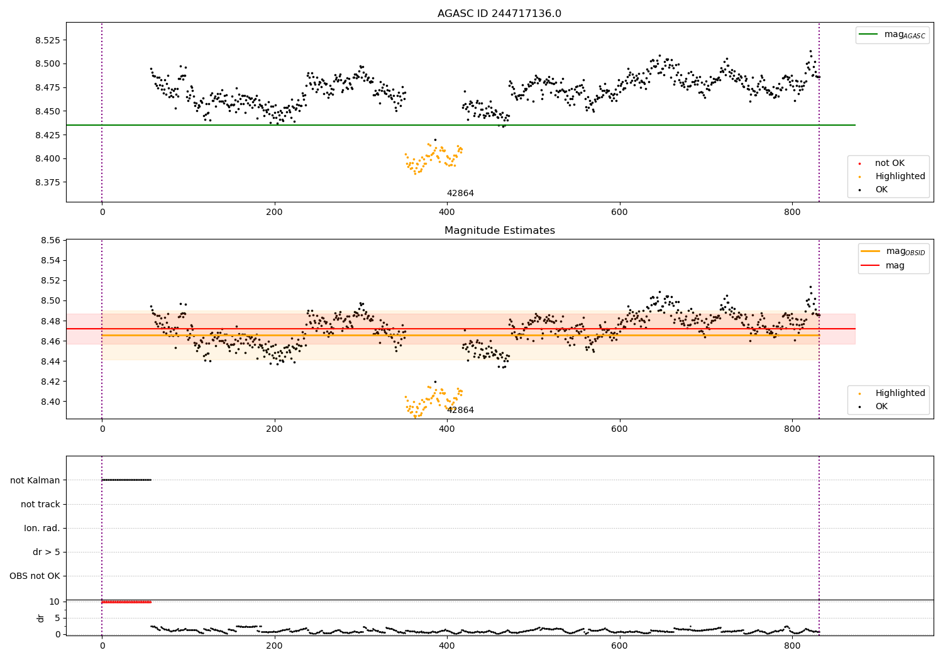
Task: Select the mag AGASC legend label in top plot
Action: tap(905, 35)
